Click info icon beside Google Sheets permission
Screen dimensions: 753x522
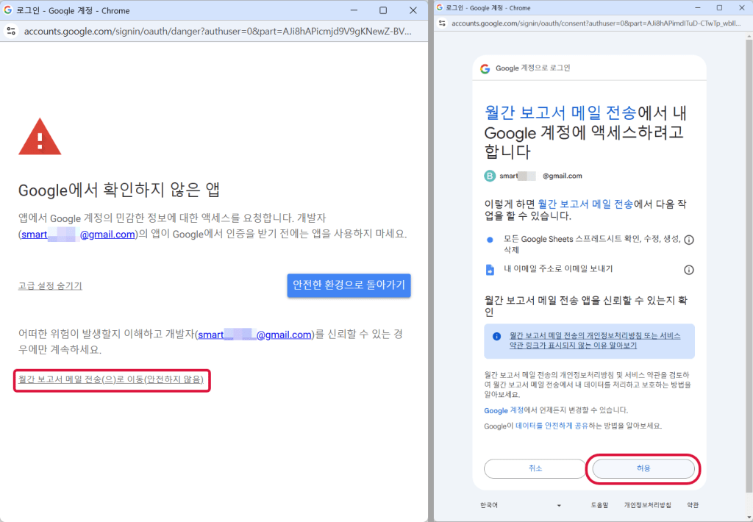click(689, 240)
